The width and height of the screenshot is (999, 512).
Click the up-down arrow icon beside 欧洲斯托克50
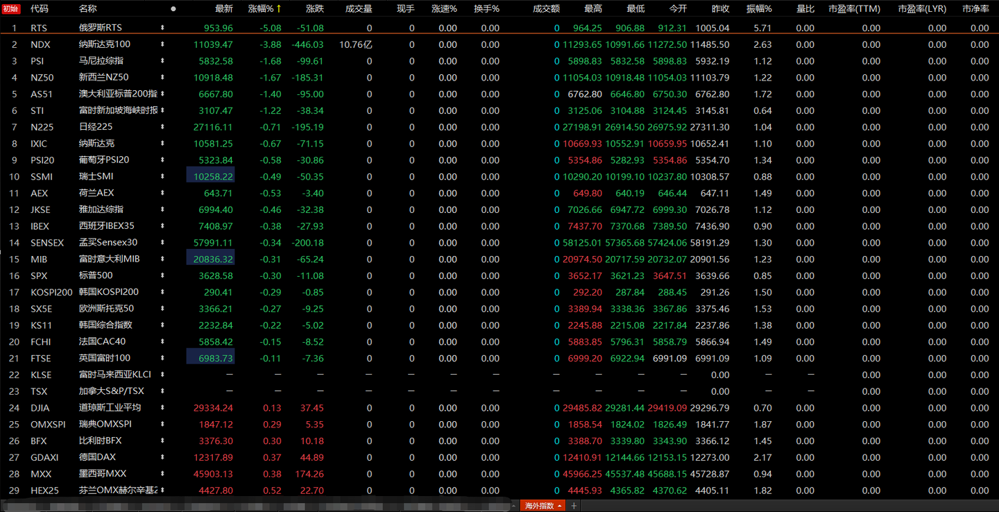[x=162, y=309]
